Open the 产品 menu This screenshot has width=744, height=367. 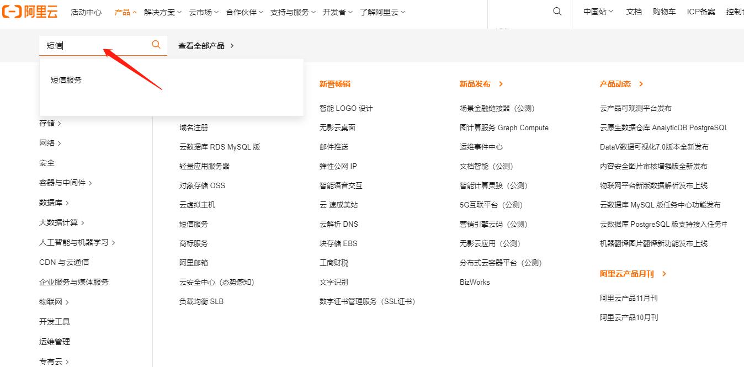coord(122,12)
